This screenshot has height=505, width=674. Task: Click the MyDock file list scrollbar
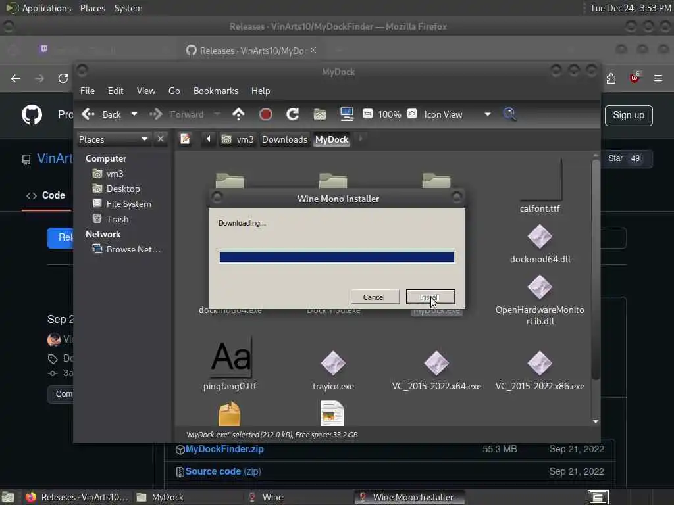coord(595,270)
